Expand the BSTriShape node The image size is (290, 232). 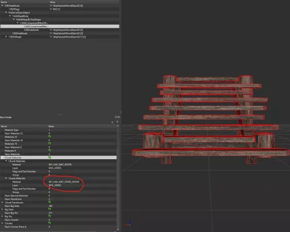[x=6, y=37]
